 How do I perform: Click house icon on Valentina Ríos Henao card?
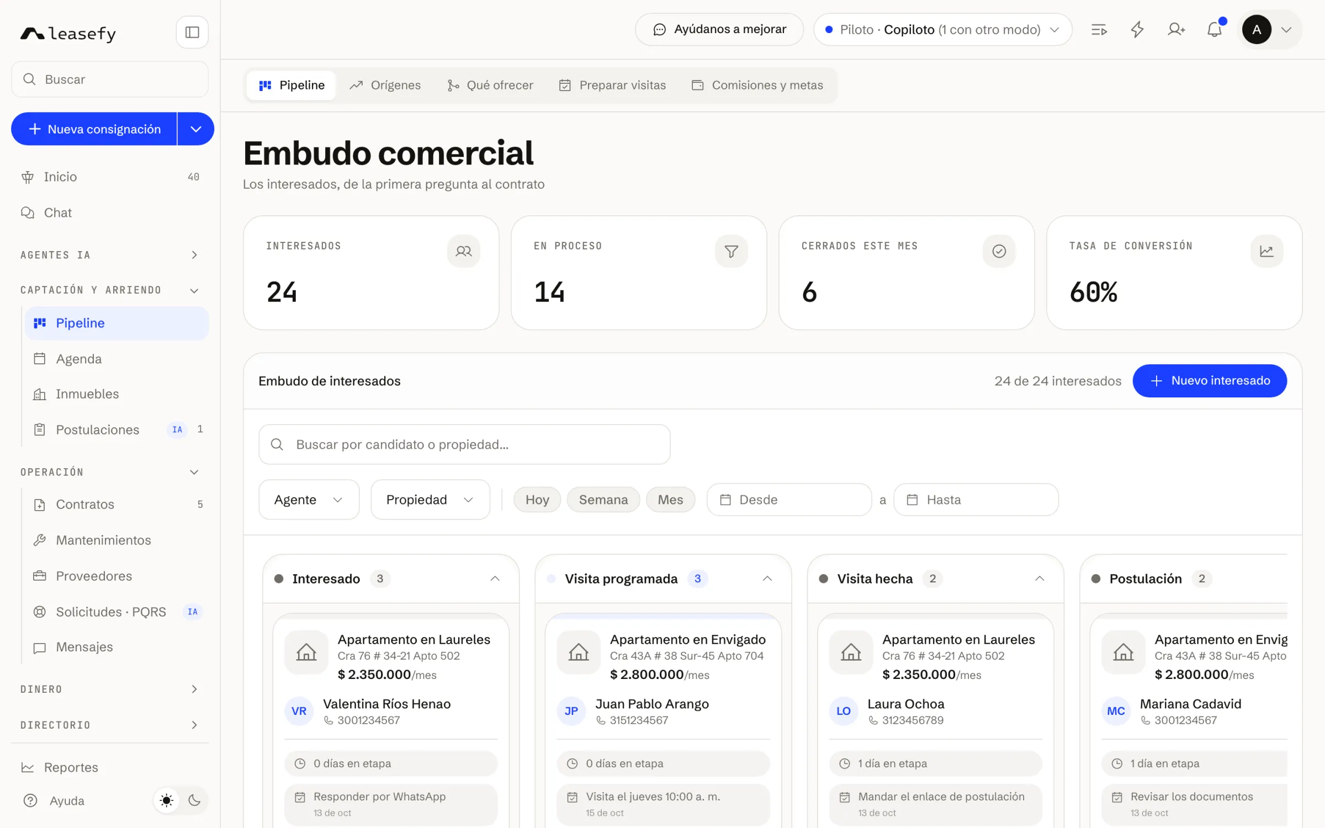[x=306, y=652]
